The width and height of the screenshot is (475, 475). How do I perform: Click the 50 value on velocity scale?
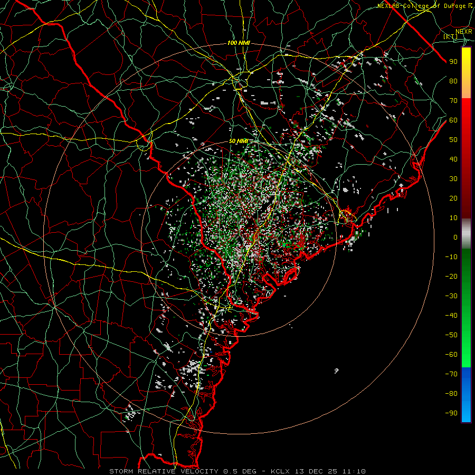click(x=453, y=140)
